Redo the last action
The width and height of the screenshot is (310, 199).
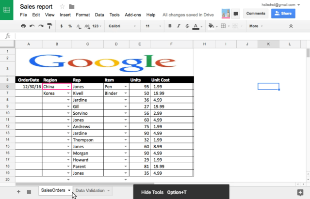[x=41, y=26]
